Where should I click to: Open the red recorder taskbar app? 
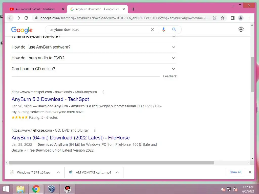[67, 189]
